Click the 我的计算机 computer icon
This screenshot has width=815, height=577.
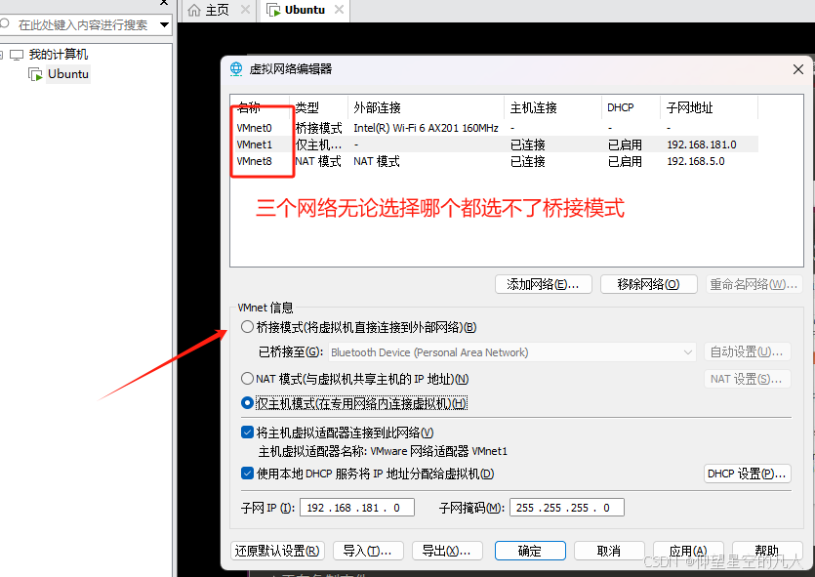[x=18, y=55]
